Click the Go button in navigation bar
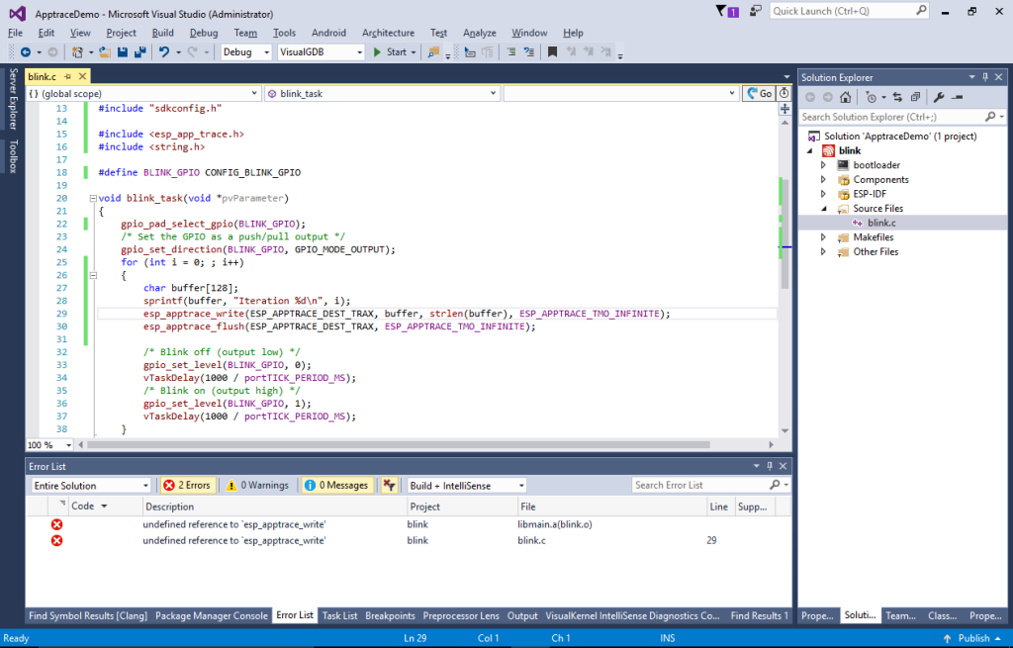Viewport: 1013px width, 648px height. [759, 94]
